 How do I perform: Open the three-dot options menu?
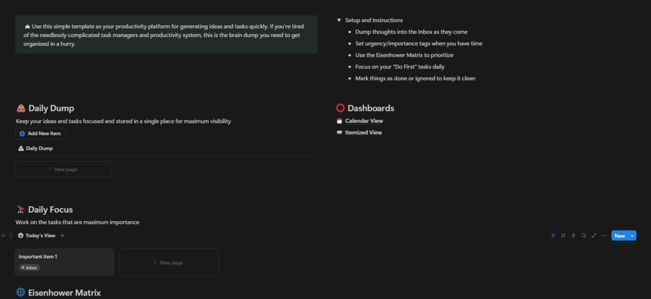click(x=604, y=236)
